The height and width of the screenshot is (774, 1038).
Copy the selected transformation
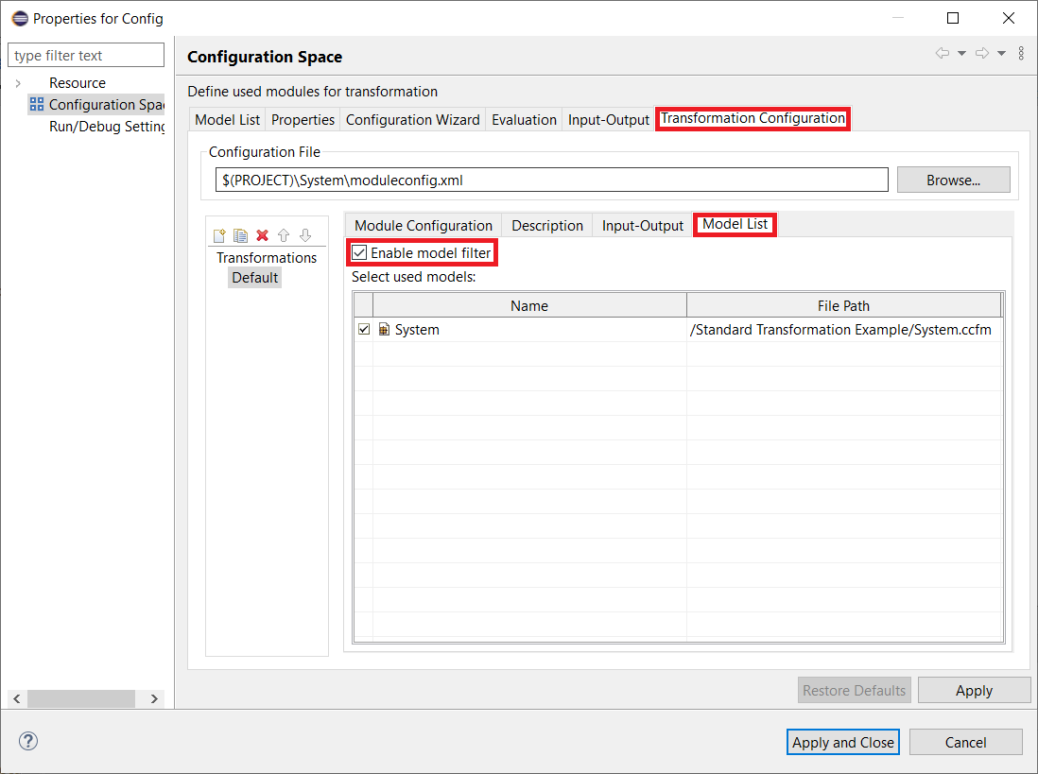(x=240, y=234)
